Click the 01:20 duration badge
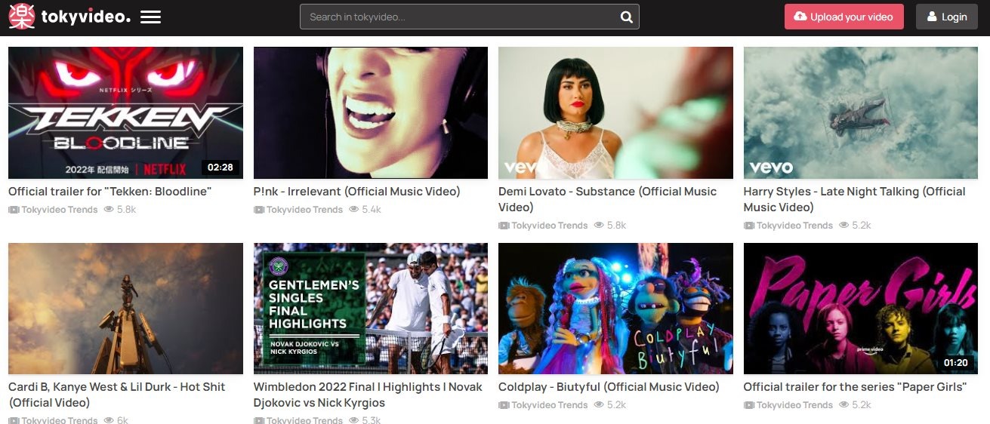The image size is (990, 424). tap(956, 363)
